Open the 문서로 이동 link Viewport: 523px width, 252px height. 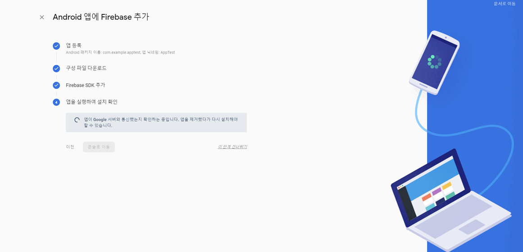coord(505,4)
